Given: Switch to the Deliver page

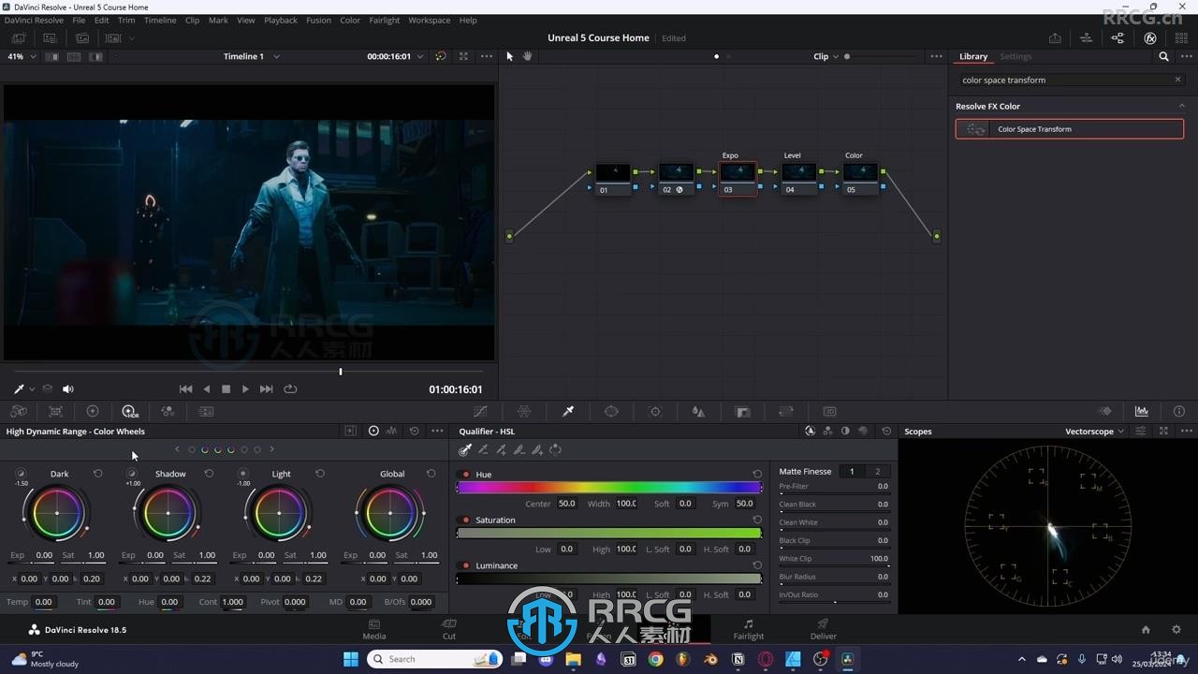Looking at the screenshot, I should point(824,629).
